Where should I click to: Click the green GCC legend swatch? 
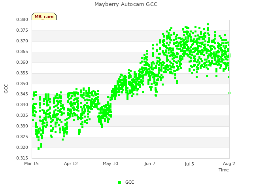pos(119,182)
